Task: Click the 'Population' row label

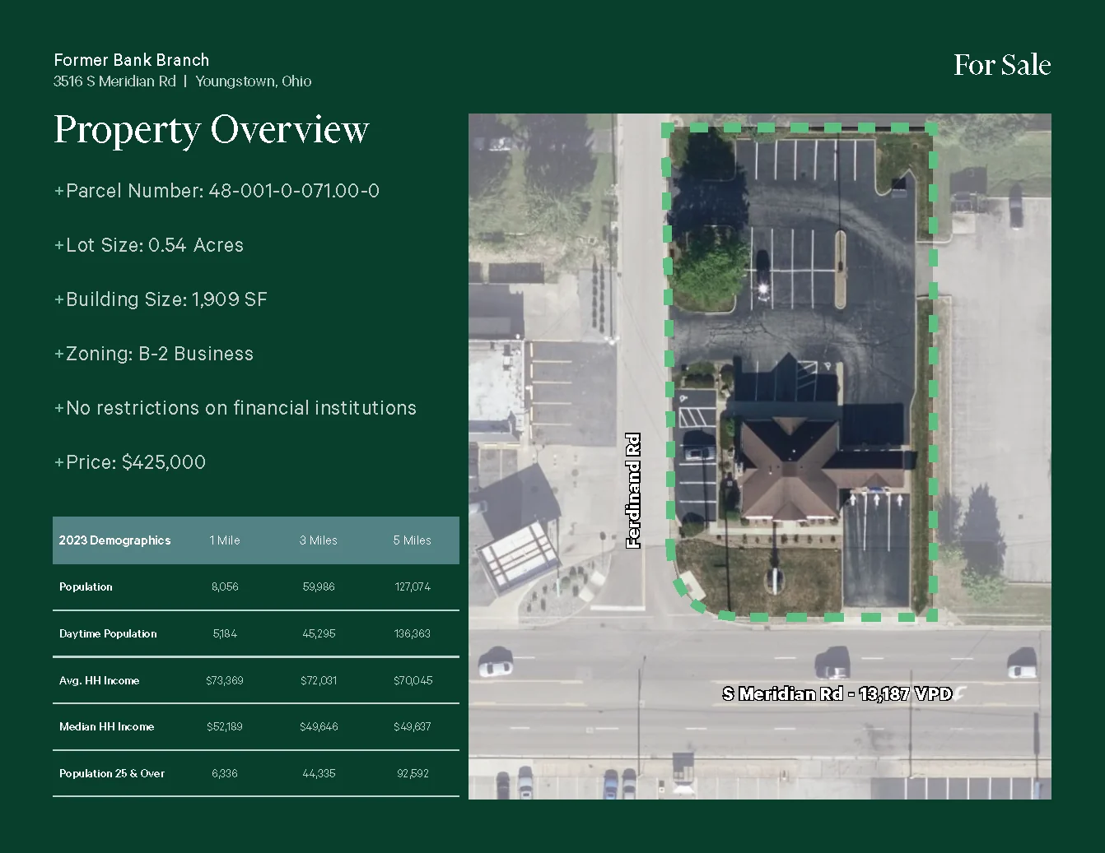Action: pos(86,587)
